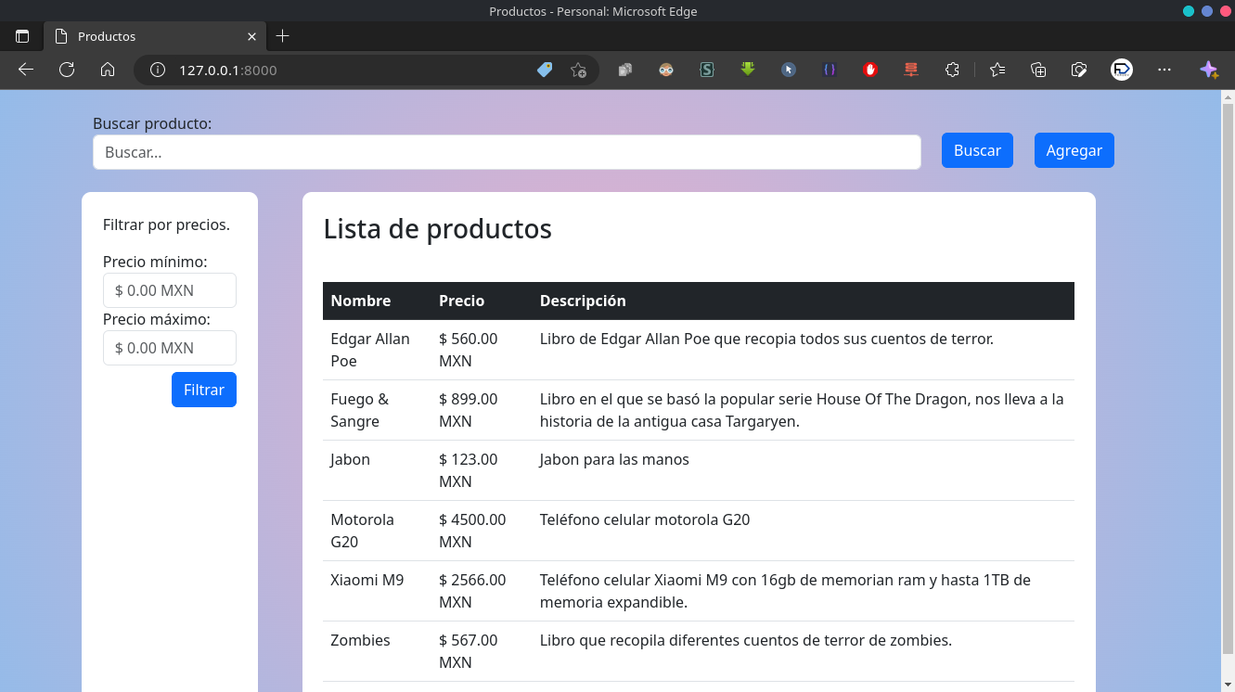Viewport: 1235px width, 692px height.
Task: Select the Edgar Allan Poe product name
Action: (x=370, y=350)
